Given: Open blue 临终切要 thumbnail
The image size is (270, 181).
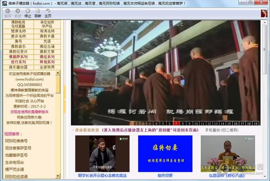Looking at the screenshot, I should point(165,154).
